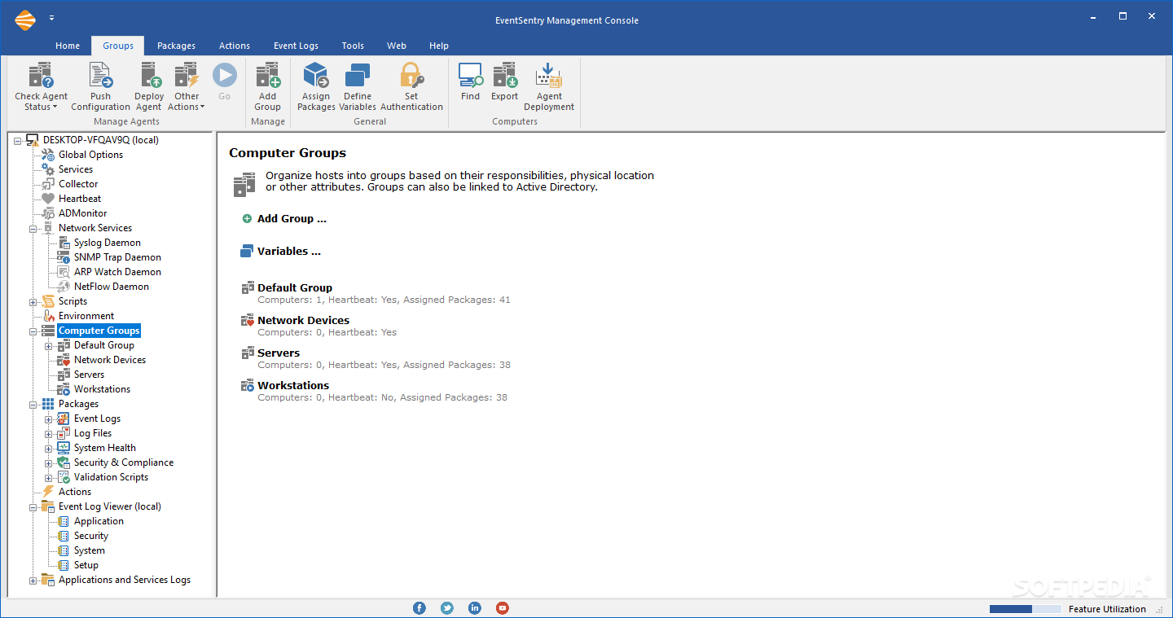Open Workstations group in main pane
Viewport: 1173px width, 618px height.
click(293, 386)
